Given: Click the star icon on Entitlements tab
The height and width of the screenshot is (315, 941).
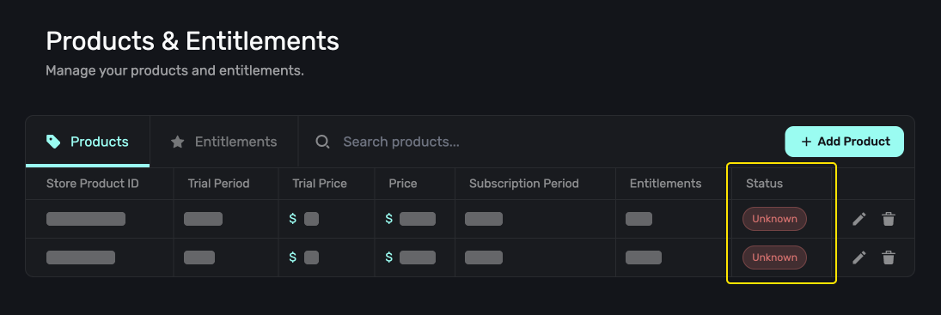Looking at the screenshot, I should pyautogui.click(x=177, y=142).
